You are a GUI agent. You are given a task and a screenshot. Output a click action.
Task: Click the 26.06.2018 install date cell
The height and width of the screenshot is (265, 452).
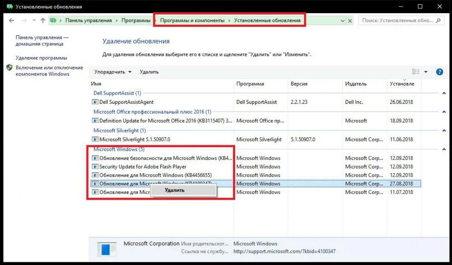coord(401,102)
